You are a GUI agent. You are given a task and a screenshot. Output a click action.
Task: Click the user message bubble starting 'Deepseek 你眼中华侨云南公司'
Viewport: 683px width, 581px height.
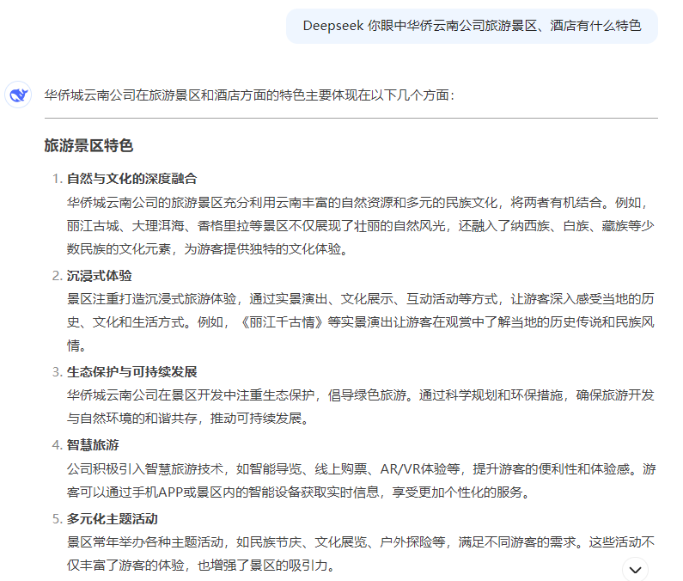[472, 26]
